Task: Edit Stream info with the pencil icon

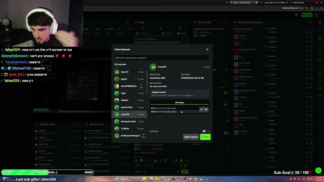Action: point(222,22)
